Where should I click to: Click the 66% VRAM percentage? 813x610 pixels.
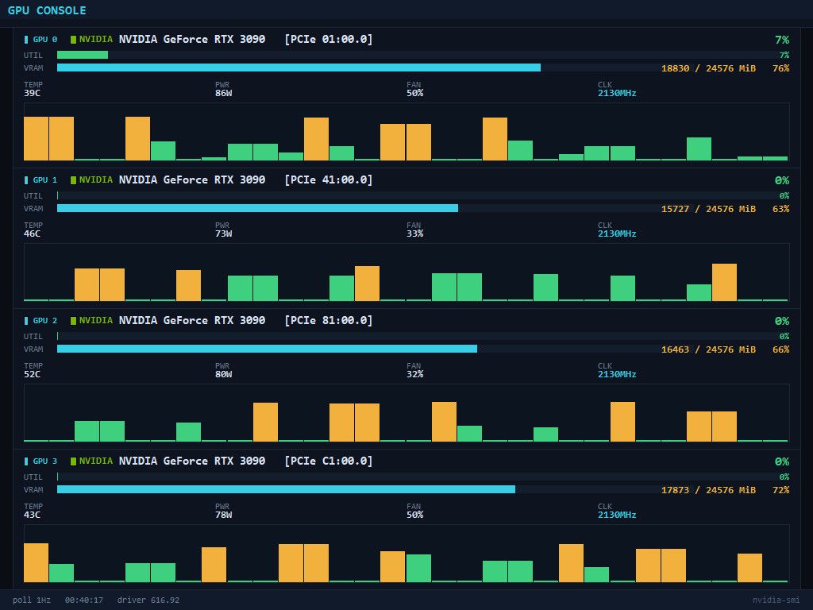(x=781, y=349)
